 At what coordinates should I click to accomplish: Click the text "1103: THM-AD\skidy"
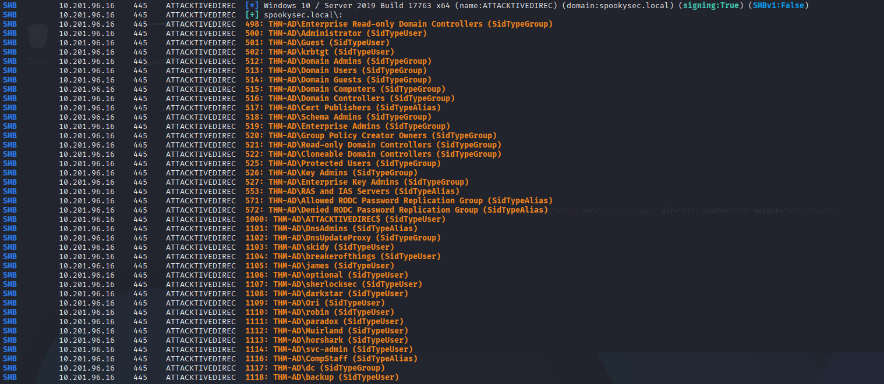[x=287, y=247]
